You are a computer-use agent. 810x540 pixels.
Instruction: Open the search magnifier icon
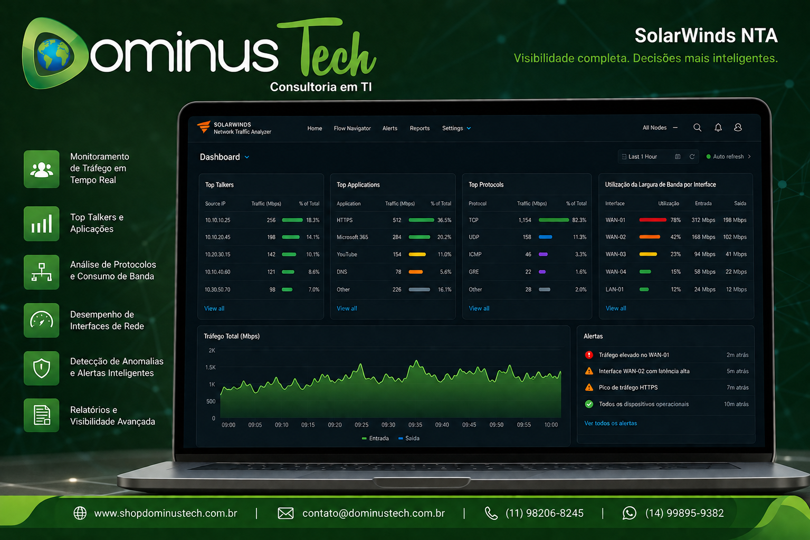coord(697,128)
